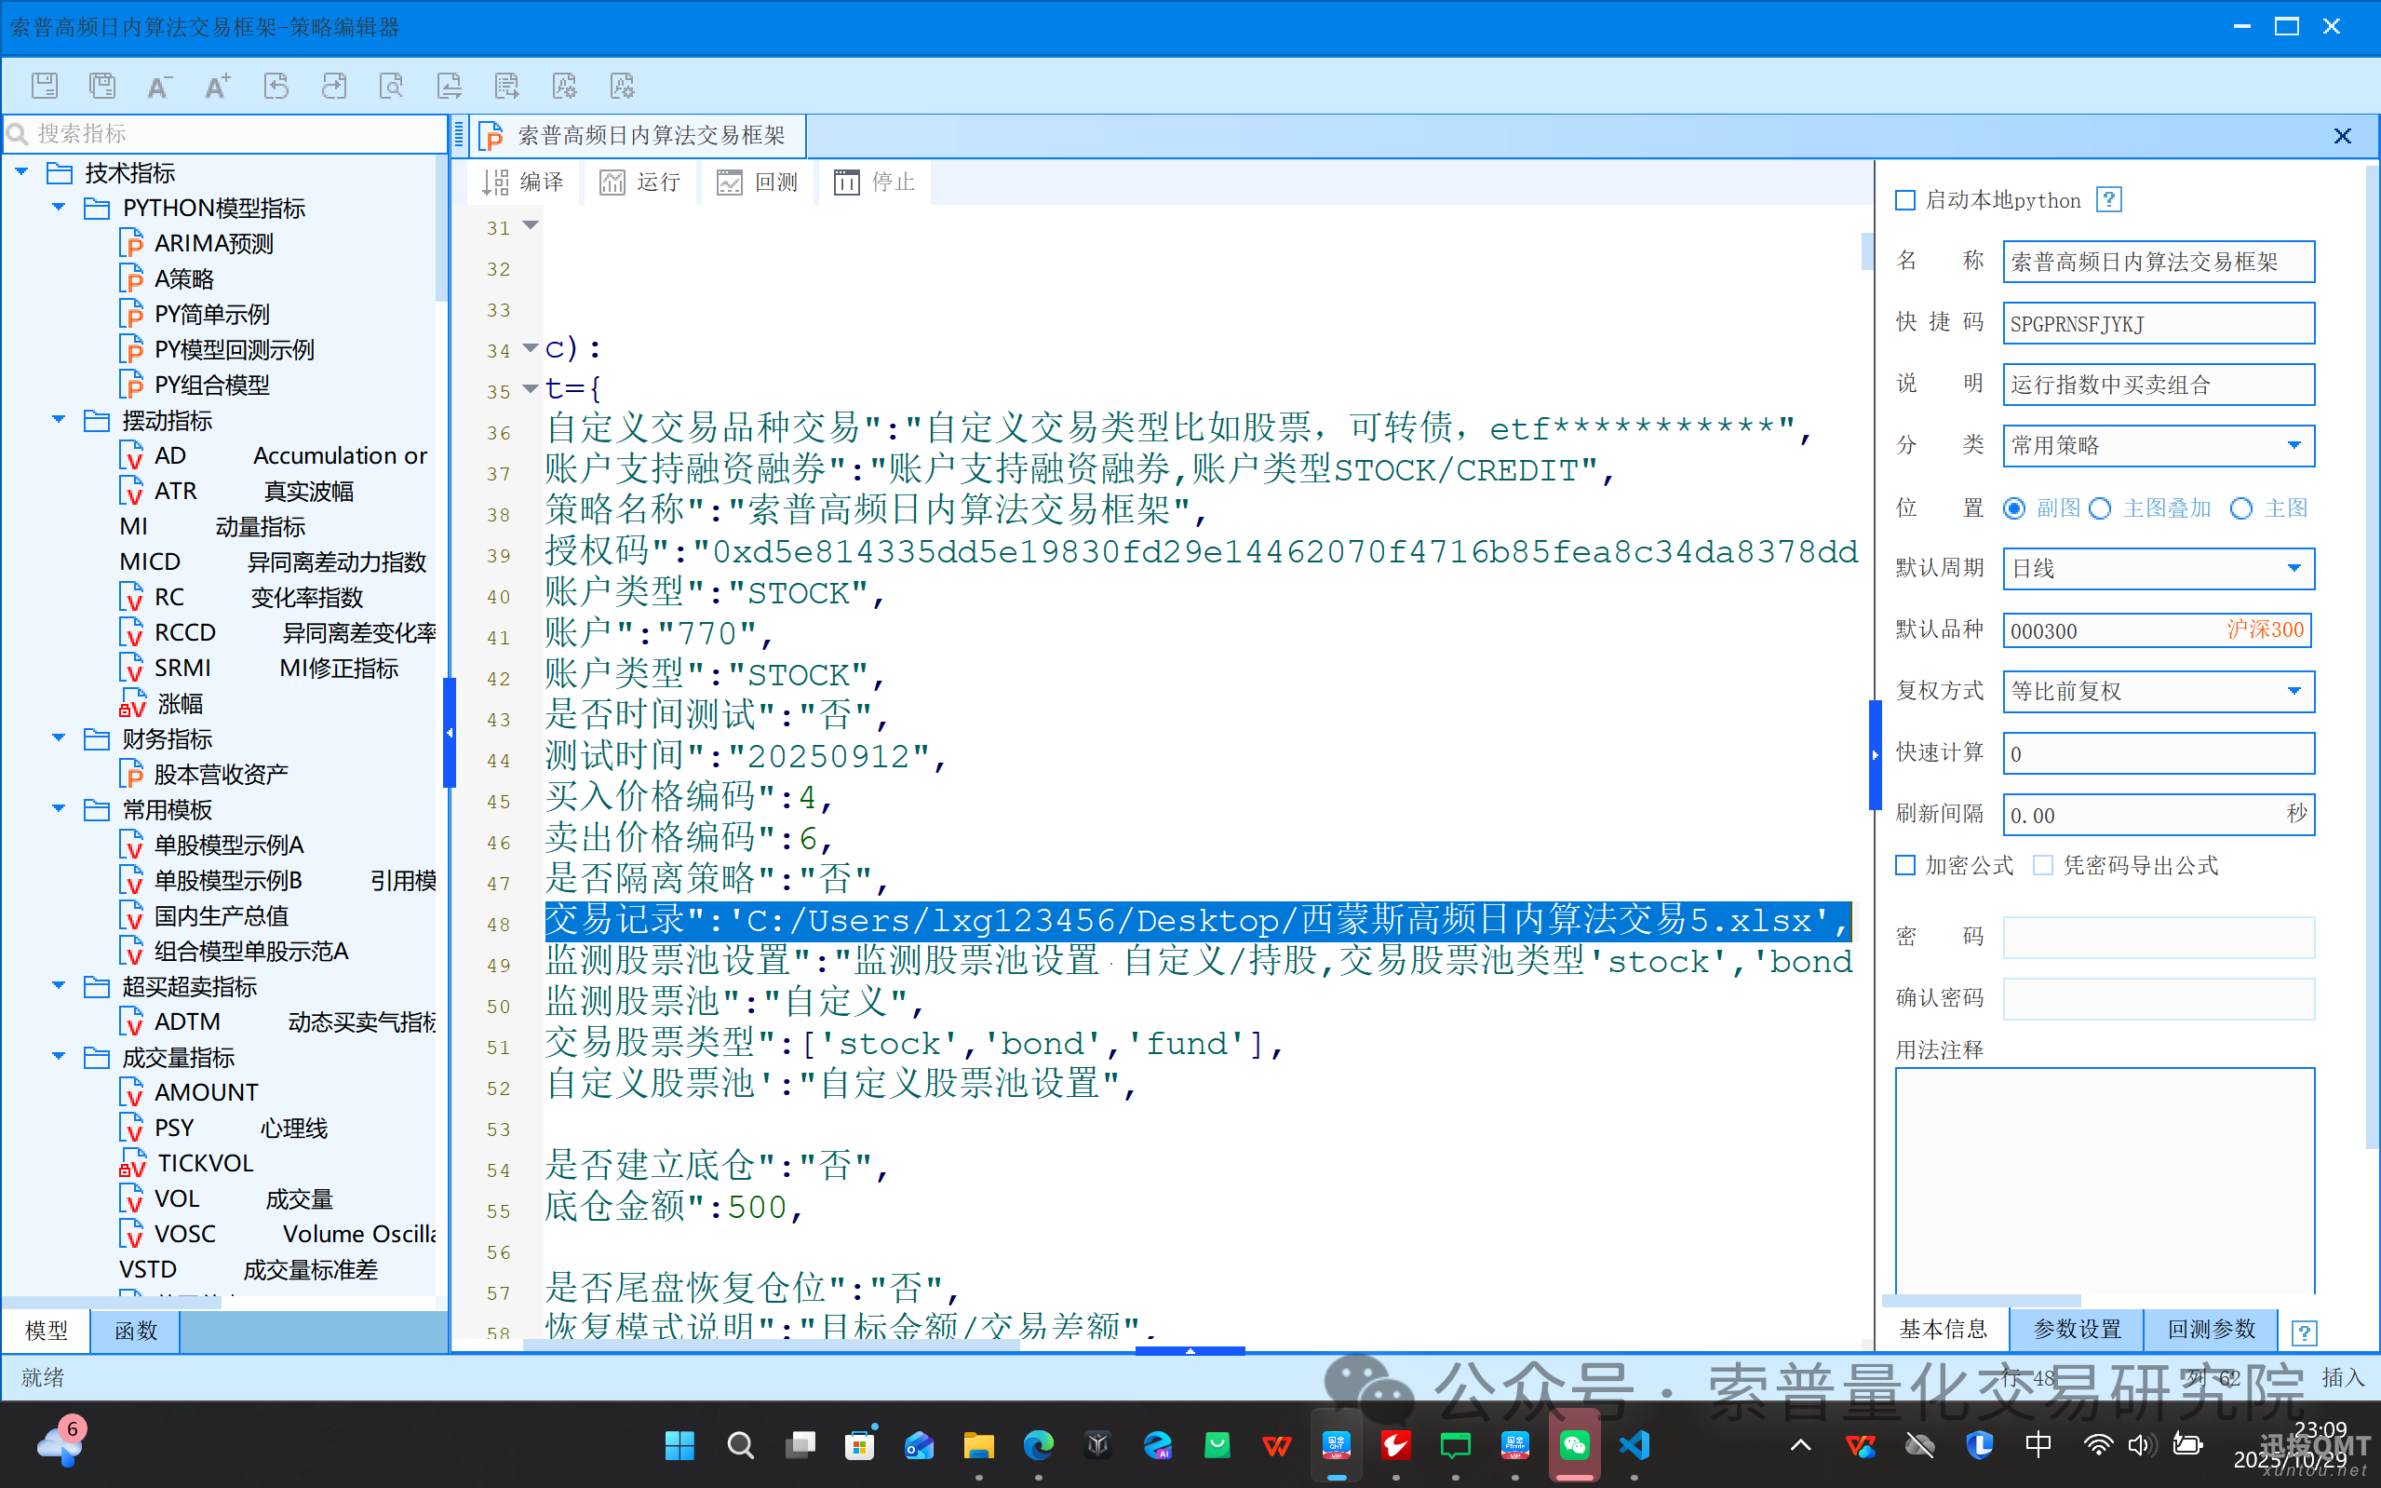Collapse the PYTHON模型指标 folder

(59, 208)
